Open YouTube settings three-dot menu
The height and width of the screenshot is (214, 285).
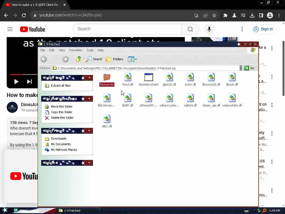click(242, 29)
